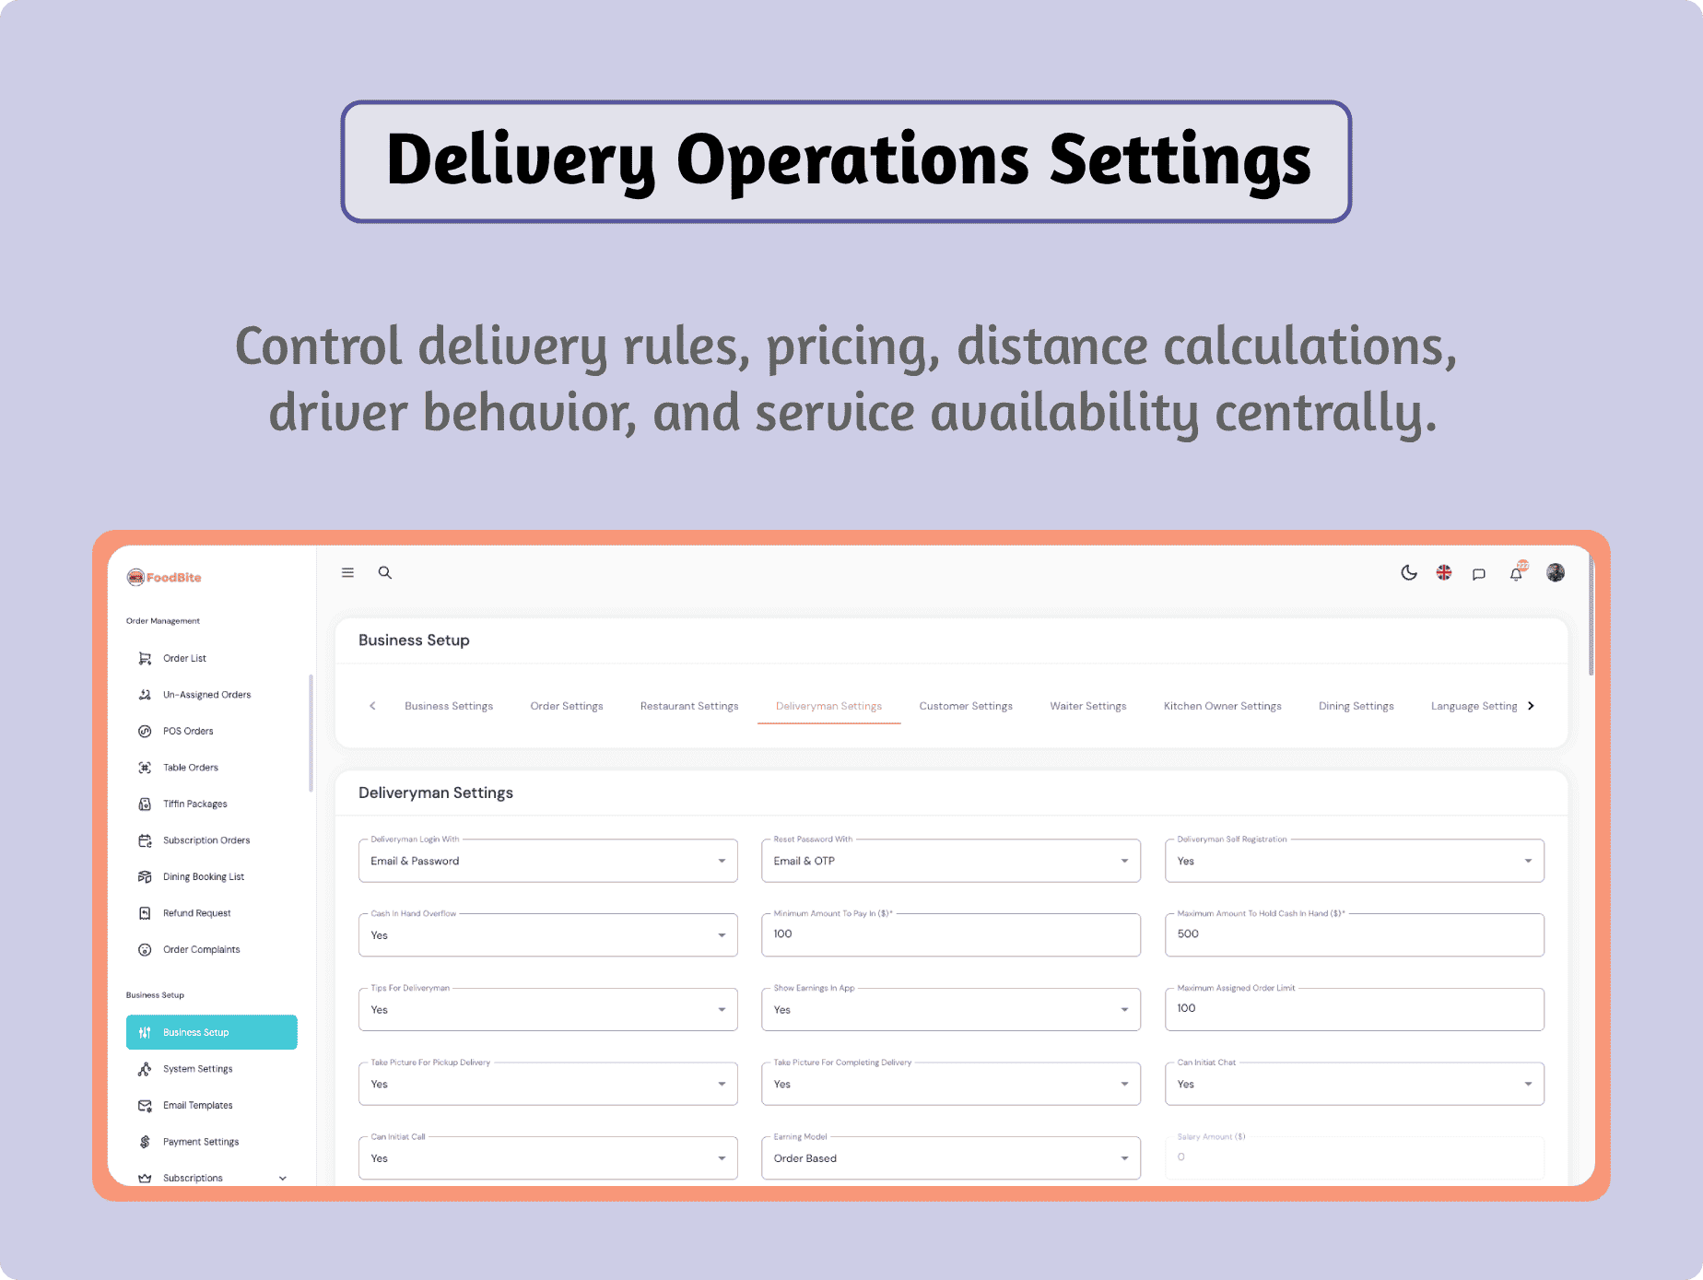
Task: Open the Waiter Settings tab
Action: [1088, 706]
